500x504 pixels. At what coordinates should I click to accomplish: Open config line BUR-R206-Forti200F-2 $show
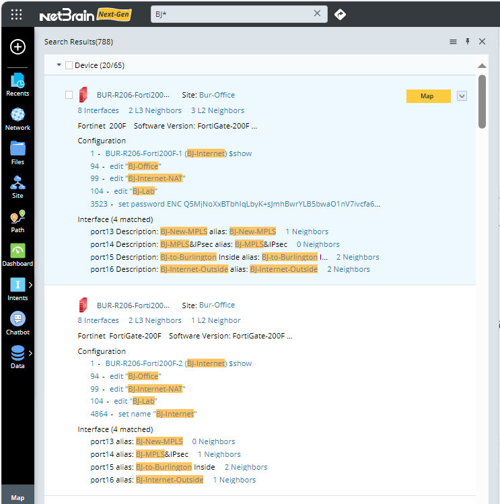(178, 363)
